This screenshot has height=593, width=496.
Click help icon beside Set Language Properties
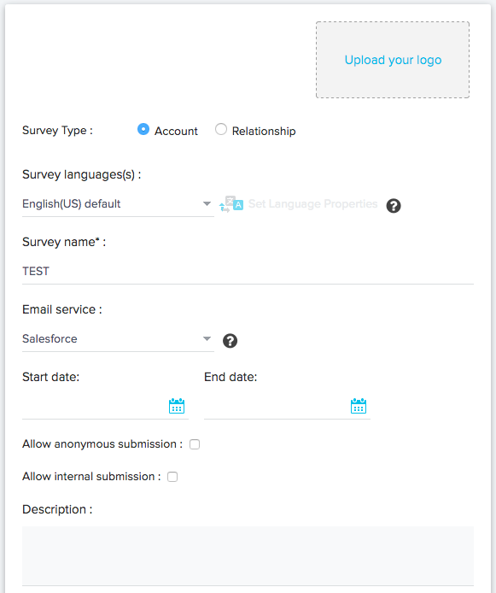click(394, 206)
